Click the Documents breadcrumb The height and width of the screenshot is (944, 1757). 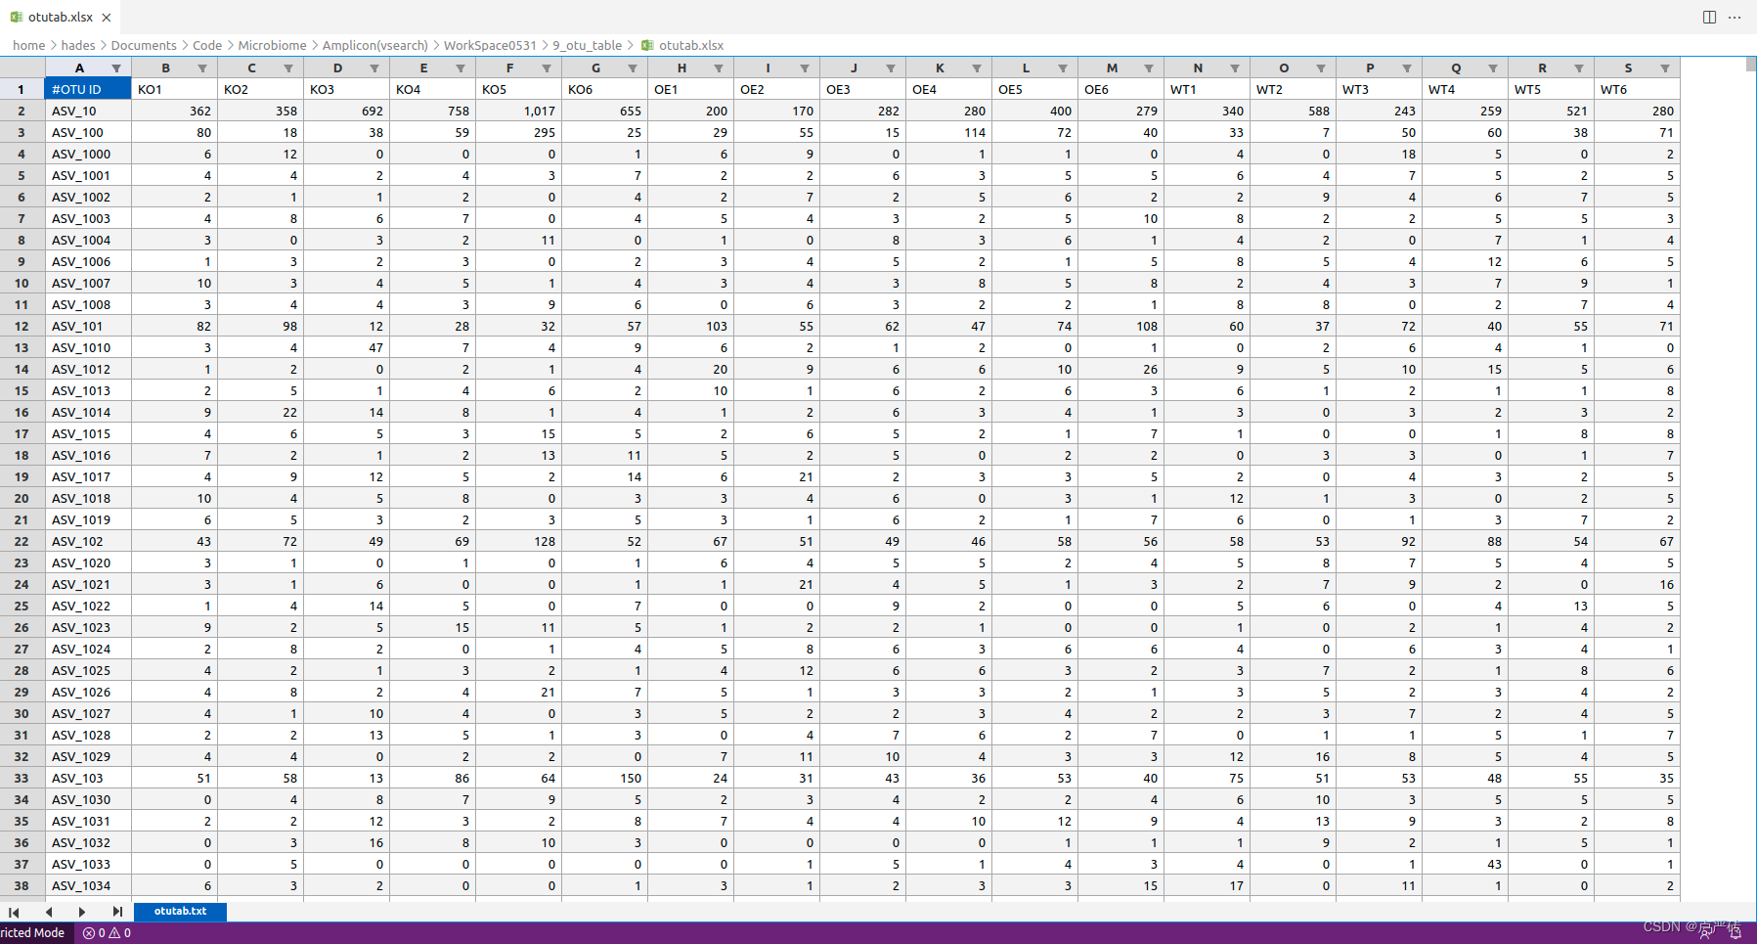(x=144, y=45)
